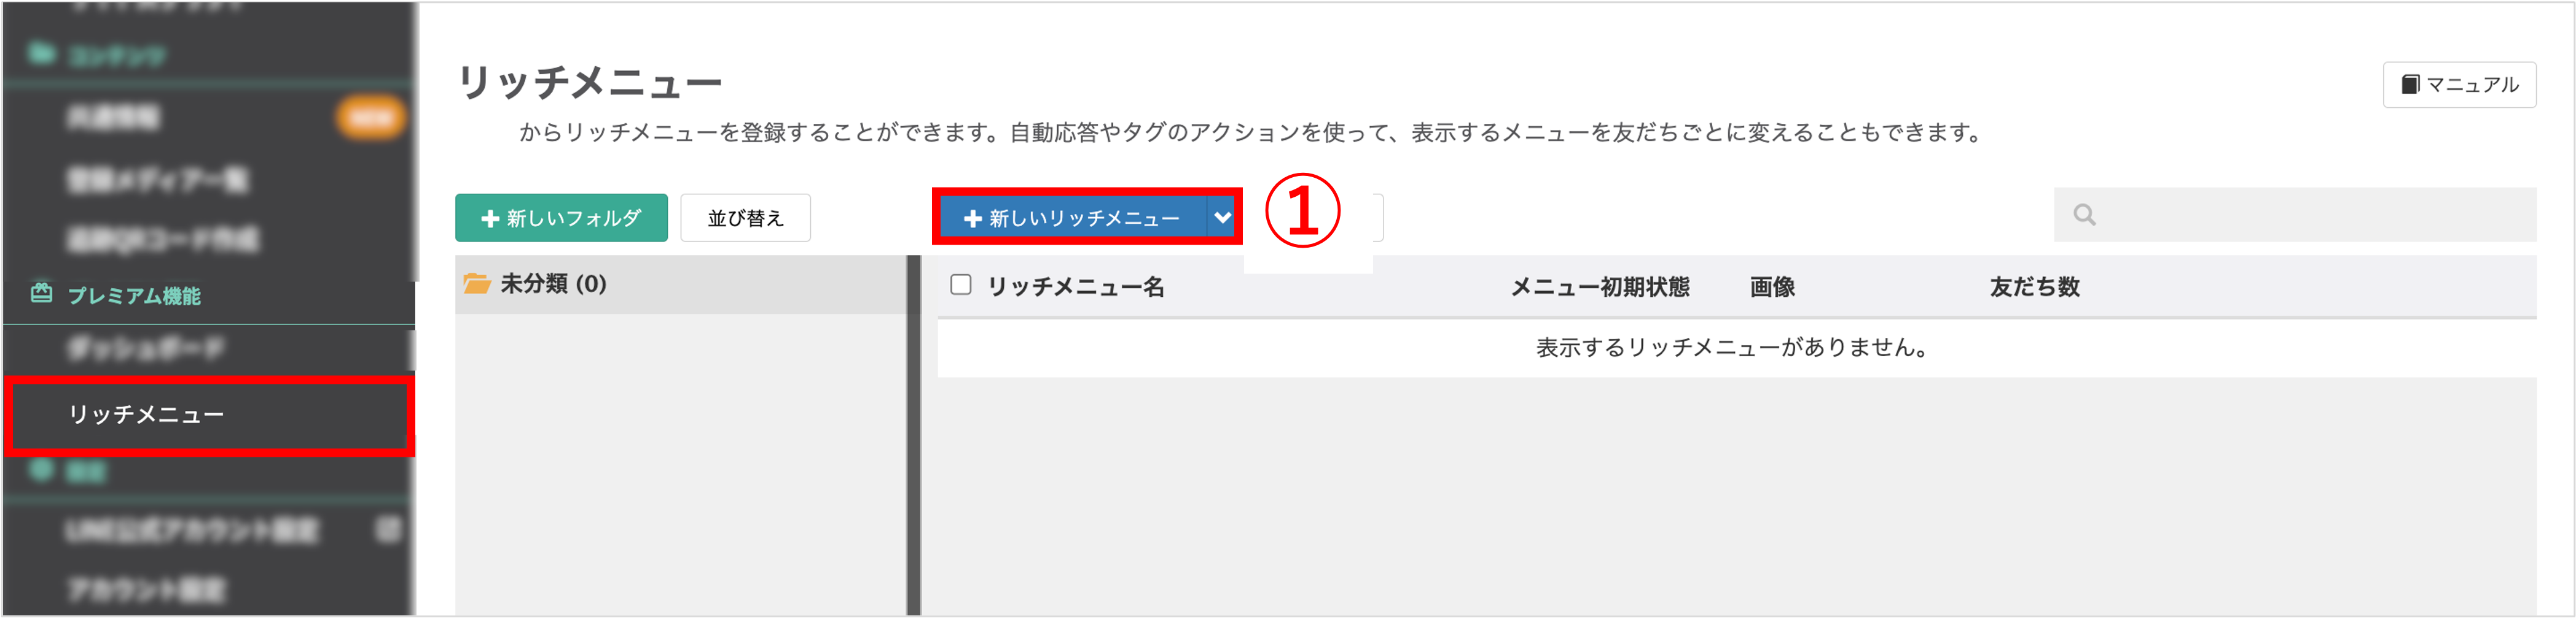
Task: Click the vertical divider between the panels
Action: [x=914, y=435]
